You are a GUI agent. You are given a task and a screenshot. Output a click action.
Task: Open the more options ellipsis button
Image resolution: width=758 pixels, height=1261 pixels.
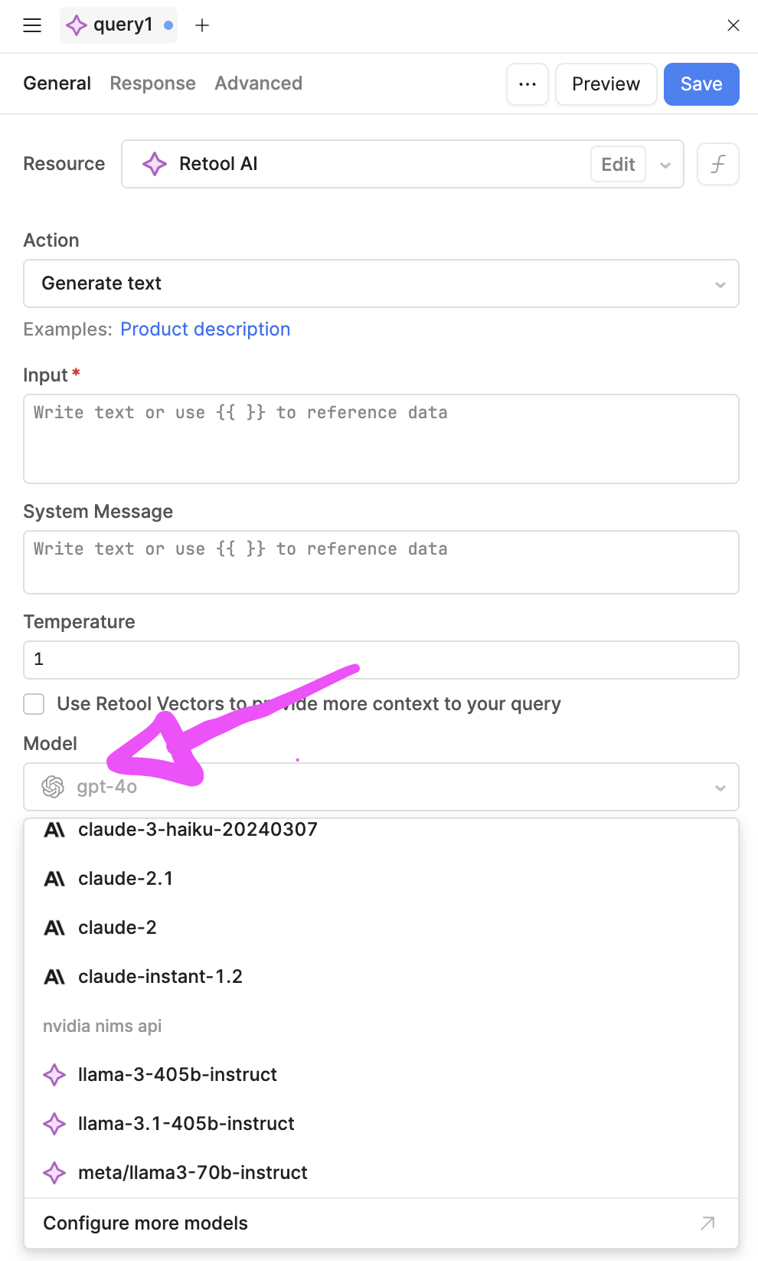528,84
